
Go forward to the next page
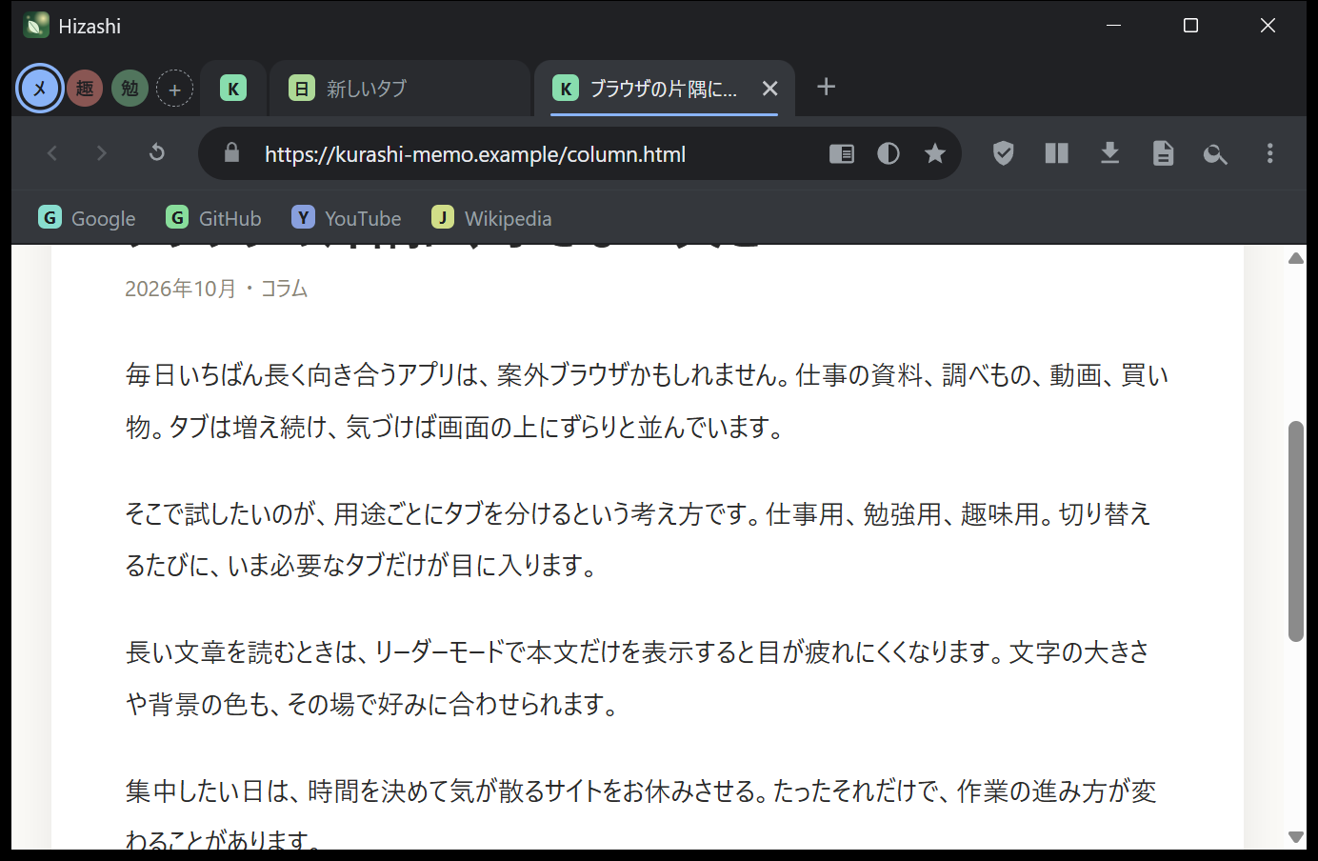(x=102, y=153)
